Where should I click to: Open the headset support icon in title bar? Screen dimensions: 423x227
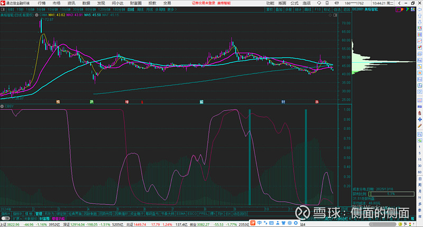(319, 3)
